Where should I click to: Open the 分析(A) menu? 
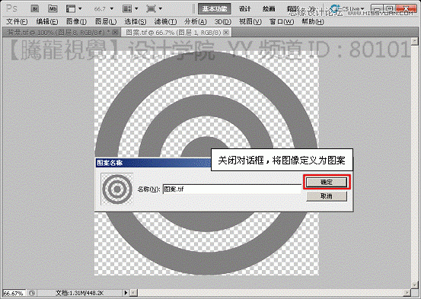tap(195, 21)
